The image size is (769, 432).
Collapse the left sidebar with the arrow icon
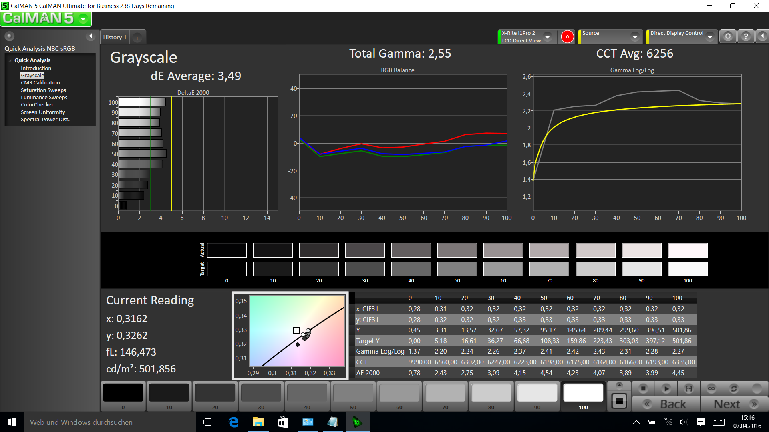click(x=91, y=36)
